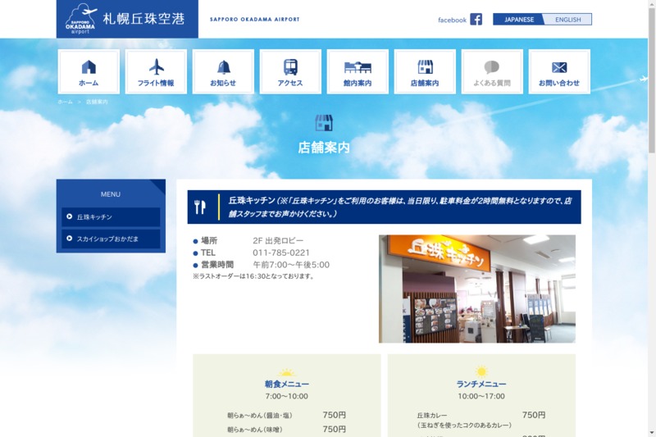The height and width of the screenshot is (437, 656).
Task: Click the facebook text link
Action: (452, 20)
